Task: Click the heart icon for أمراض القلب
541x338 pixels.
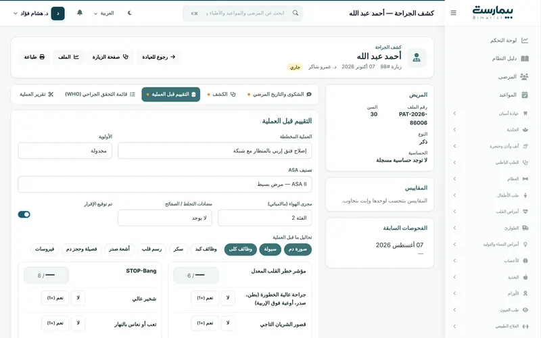Action: click(x=525, y=212)
